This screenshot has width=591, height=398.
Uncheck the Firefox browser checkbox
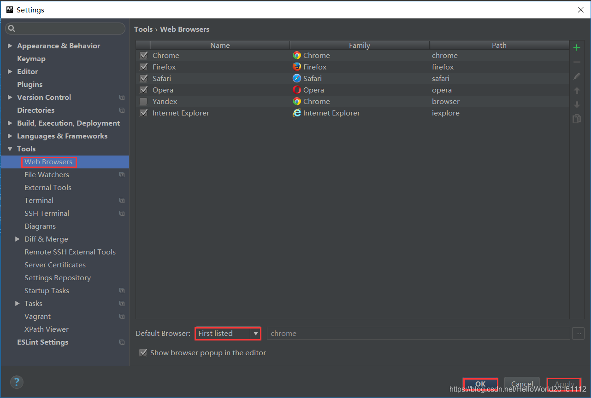(x=143, y=67)
